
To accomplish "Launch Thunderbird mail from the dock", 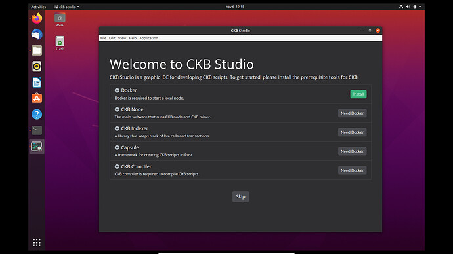I will (x=37, y=34).
